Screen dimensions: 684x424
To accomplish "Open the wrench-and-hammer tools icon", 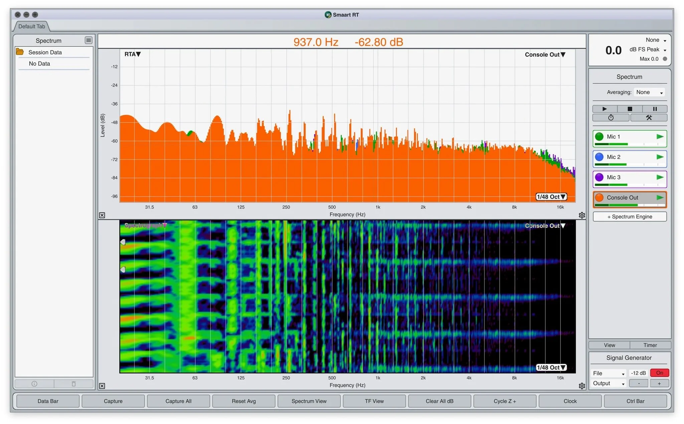I will [x=649, y=118].
